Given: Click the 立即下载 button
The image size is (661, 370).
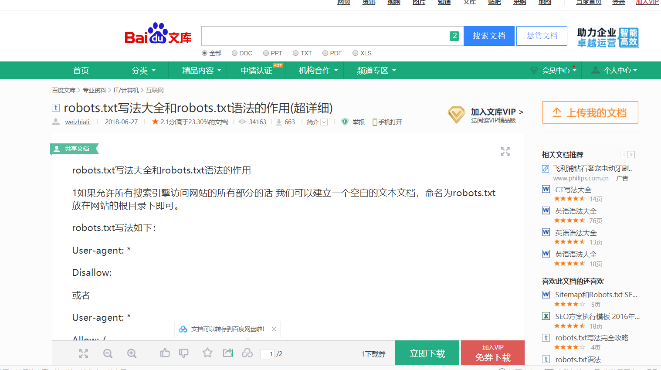Looking at the screenshot, I should click(427, 353).
